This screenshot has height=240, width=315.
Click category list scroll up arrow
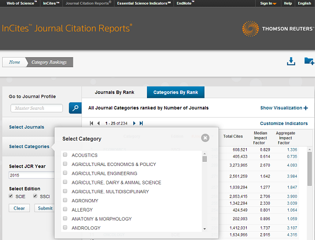point(205,154)
